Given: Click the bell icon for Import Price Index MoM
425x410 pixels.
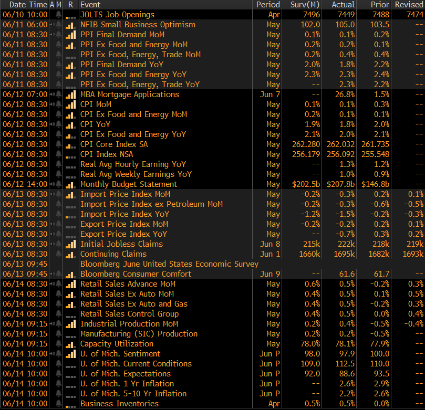Looking at the screenshot, I should pos(59,194).
